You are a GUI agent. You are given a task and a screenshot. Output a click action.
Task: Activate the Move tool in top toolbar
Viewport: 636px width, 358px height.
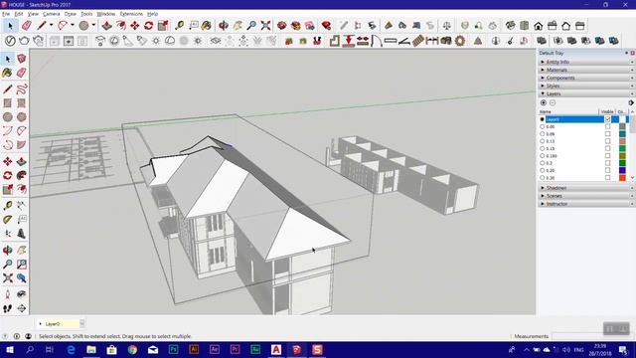point(135,26)
